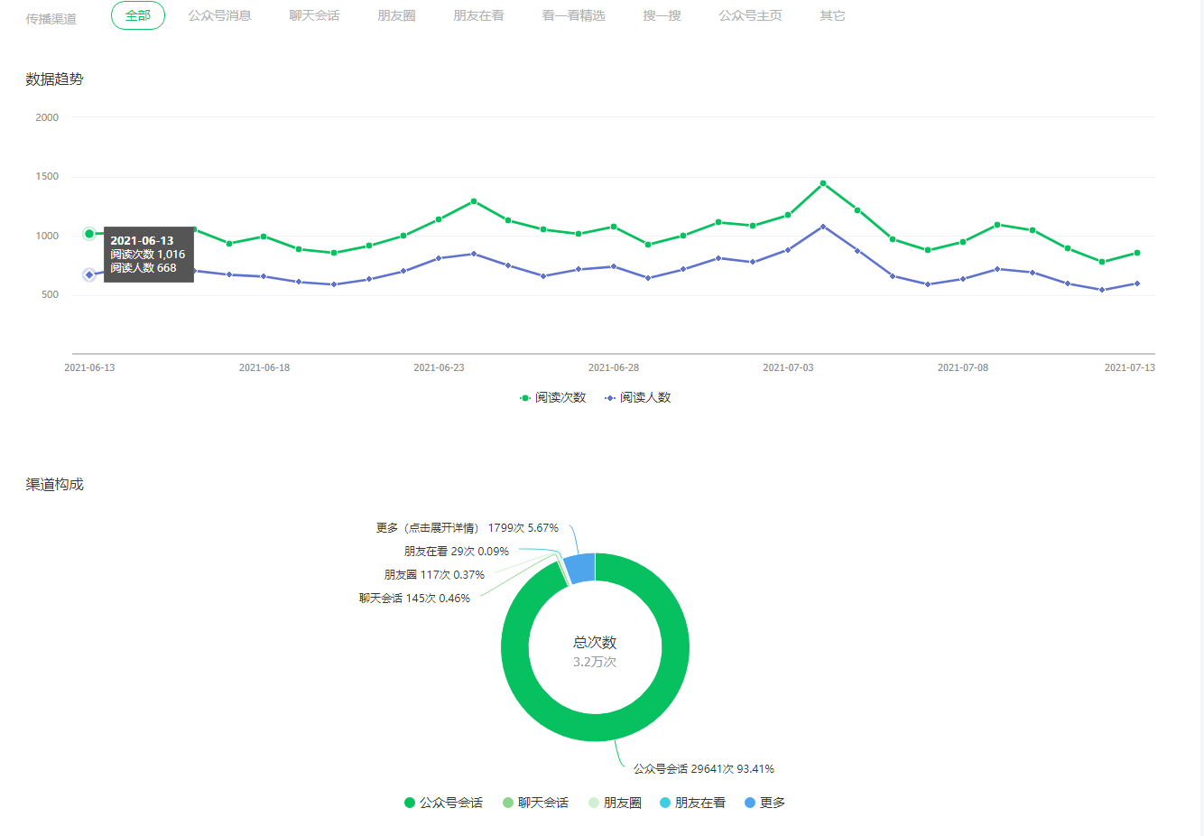Click the 数据趋势 section heading

(x=54, y=79)
